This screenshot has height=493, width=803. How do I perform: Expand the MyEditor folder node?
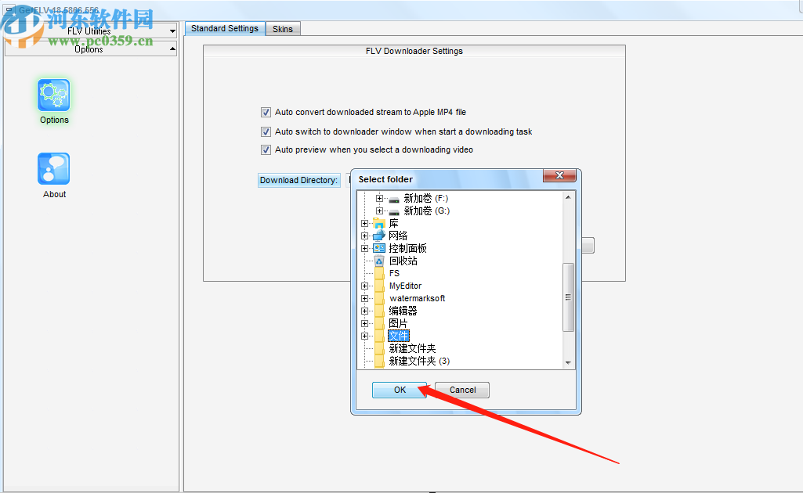coord(364,286)
